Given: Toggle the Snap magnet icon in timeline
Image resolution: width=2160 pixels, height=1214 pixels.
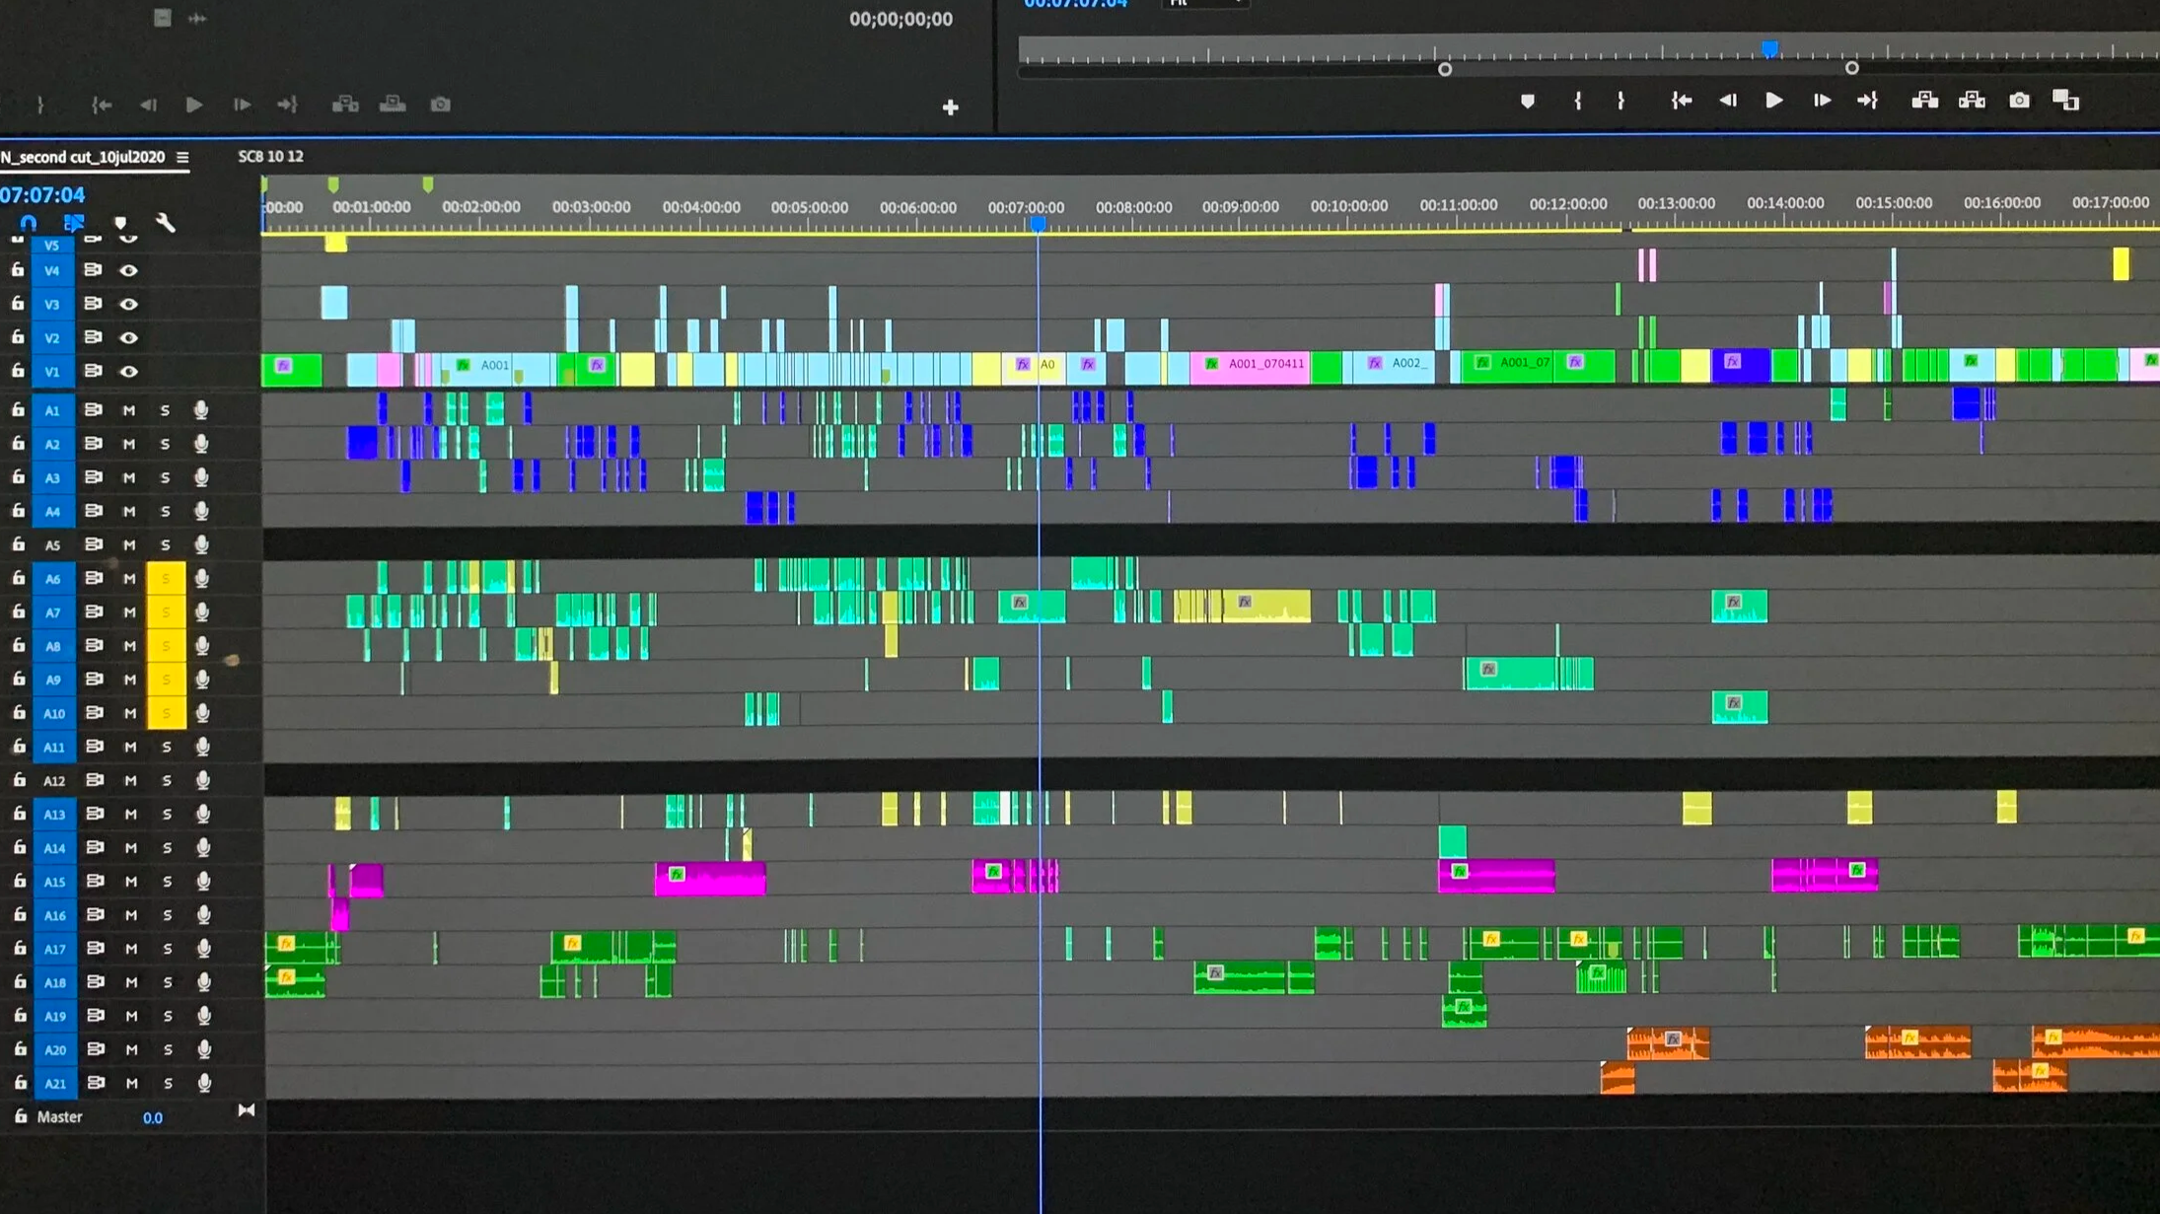Looking at the screenshot, I should pyautogui.click(x=29, y=223).
